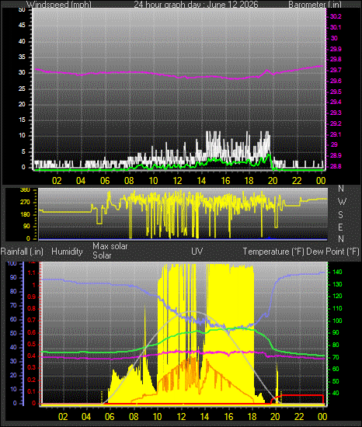Click the Humidity label

pyautogui.click(x=67, y=252)
